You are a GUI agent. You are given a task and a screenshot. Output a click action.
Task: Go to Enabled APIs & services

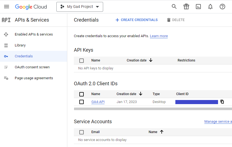(34, 34)
